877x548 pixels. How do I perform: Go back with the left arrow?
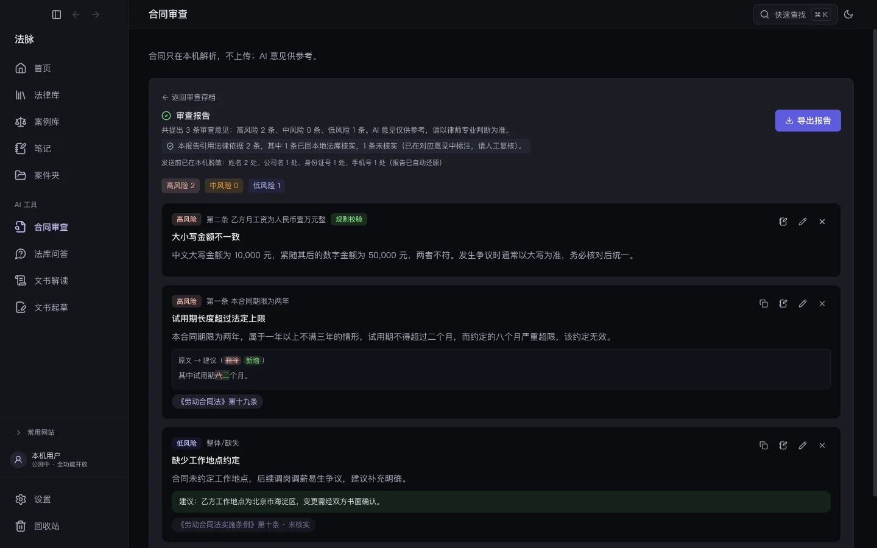(x=76, y=15)
